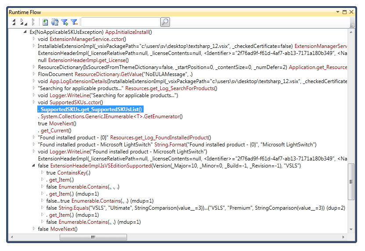This screenshot has width=365, height=251.
Task: Select the ". get_Current()" row
Action: [55, 131]
